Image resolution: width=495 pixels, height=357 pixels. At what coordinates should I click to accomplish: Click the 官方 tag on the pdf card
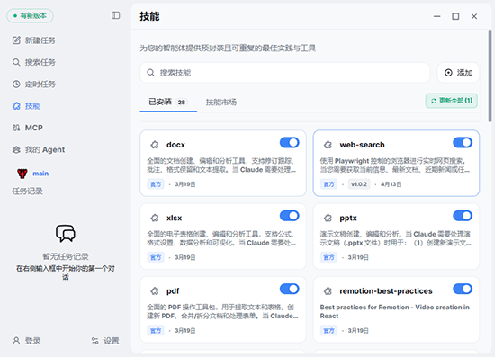pyautogui.click(x=156, y=331)
